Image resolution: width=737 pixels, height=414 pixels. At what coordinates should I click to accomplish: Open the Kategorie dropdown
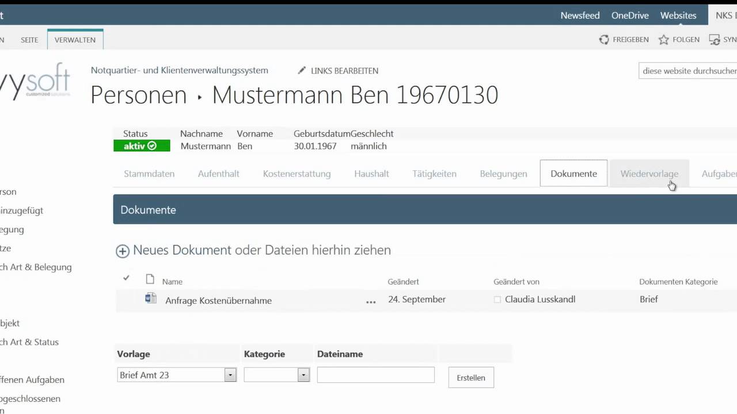click(303, 375)
